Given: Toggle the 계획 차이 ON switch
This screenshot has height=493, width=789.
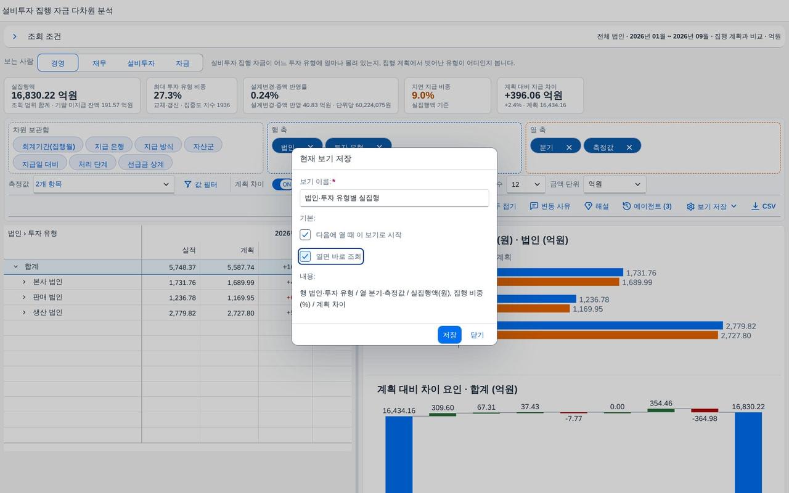Looking at the screenshot, I should click(282, 184).
